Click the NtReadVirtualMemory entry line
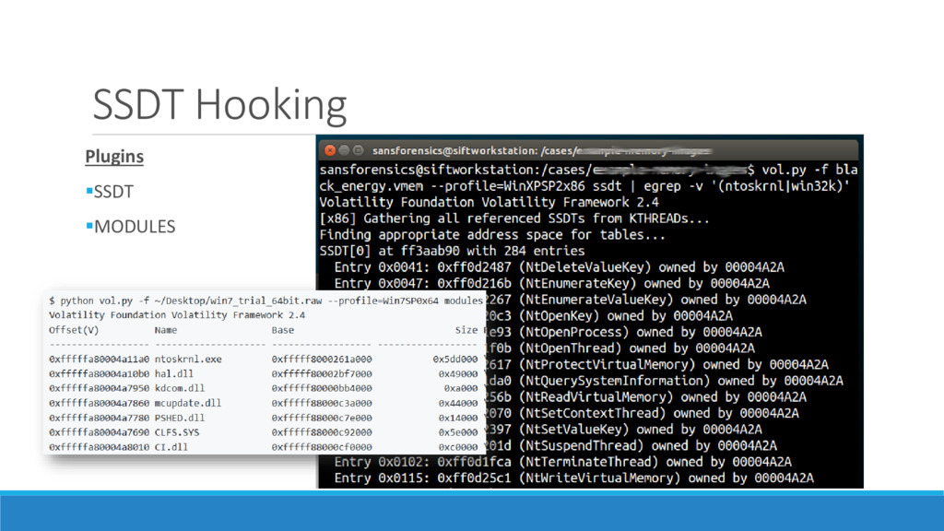944x531 pixels. point(645,397)
